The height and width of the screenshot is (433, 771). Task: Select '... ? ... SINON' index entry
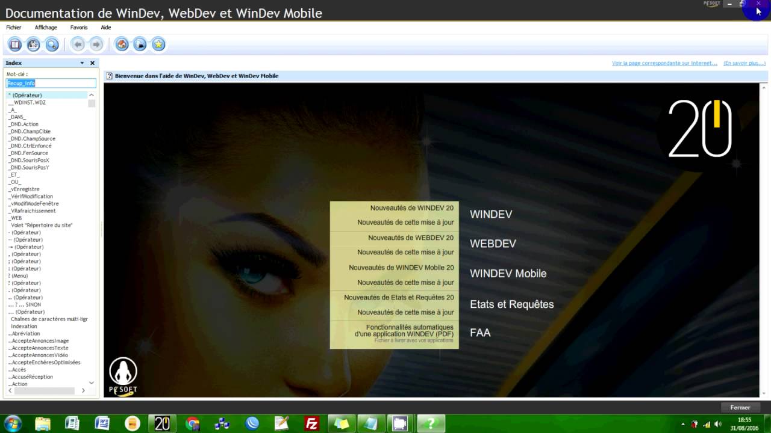pyautogui.click(x=24, y=304)
